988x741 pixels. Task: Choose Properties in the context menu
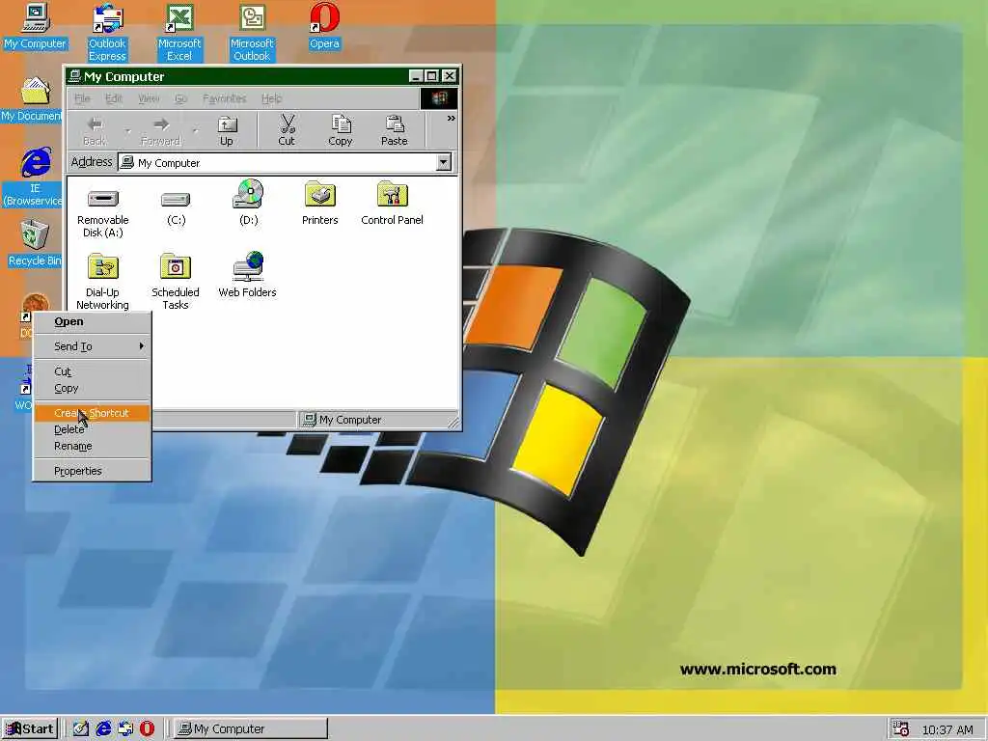pyautogui.click(x=92, y=471)
